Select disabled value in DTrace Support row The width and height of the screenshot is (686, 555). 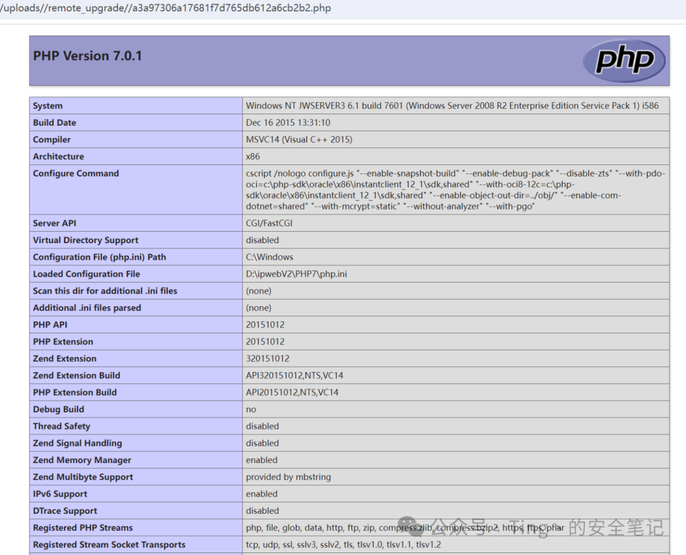pos(262,511)
